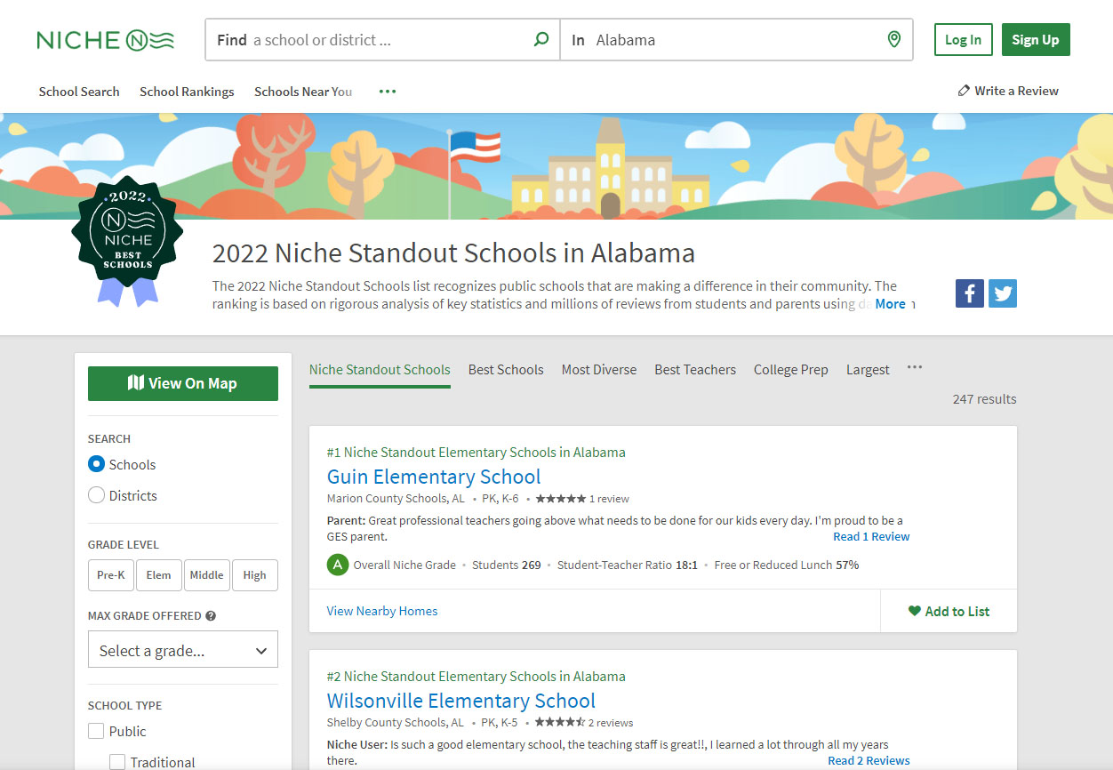Expand more navigation menu options
The height and width of the screenshot is (770, 1113).
pyautogui.click(x=387, y=92)
